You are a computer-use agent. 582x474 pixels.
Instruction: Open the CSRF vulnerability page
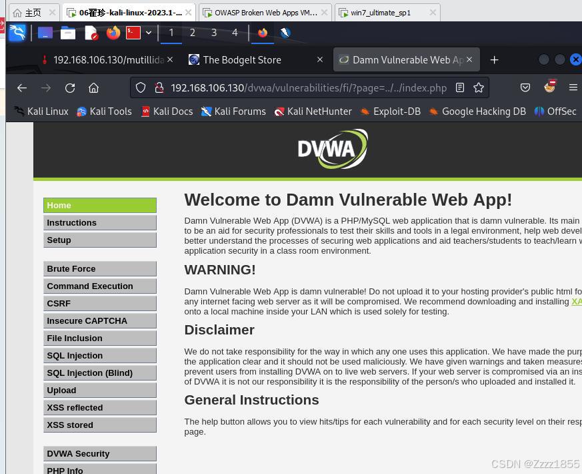pos(100,303)
